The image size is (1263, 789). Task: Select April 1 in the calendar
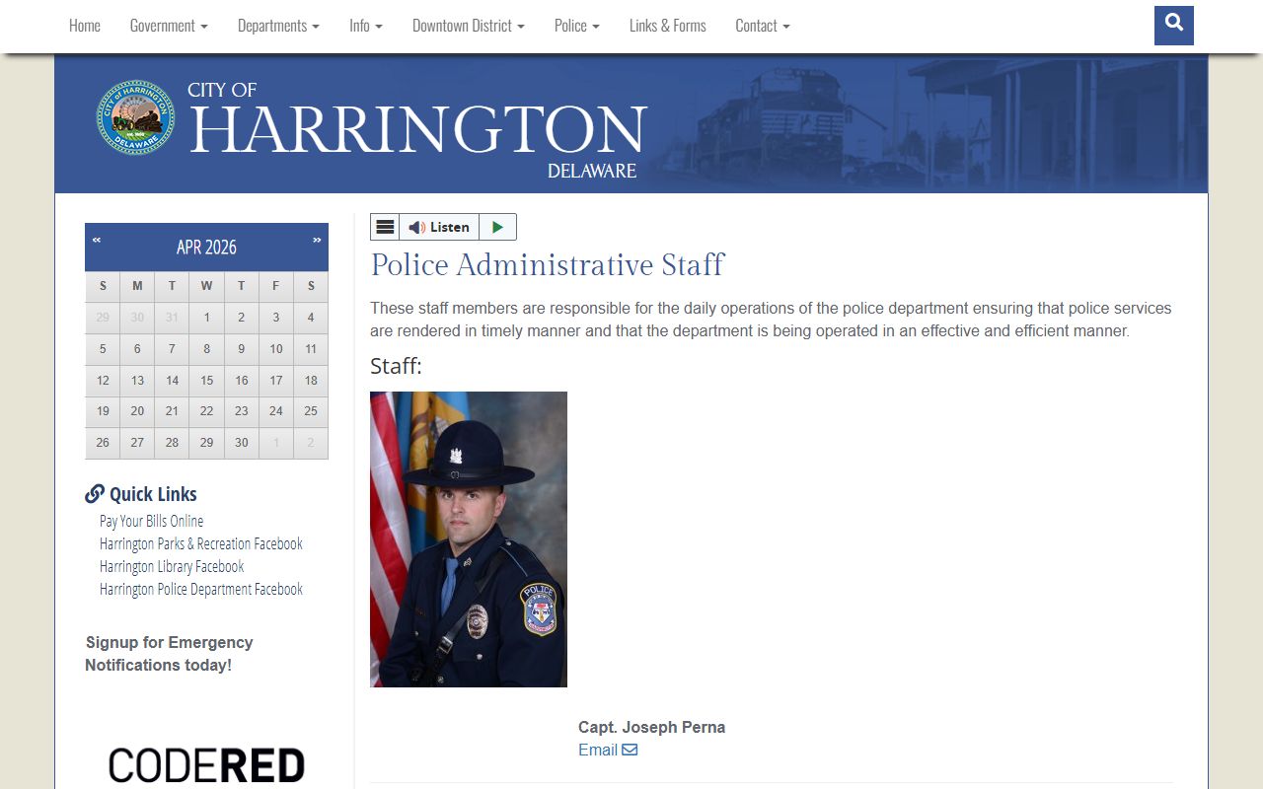pos(206,318)
